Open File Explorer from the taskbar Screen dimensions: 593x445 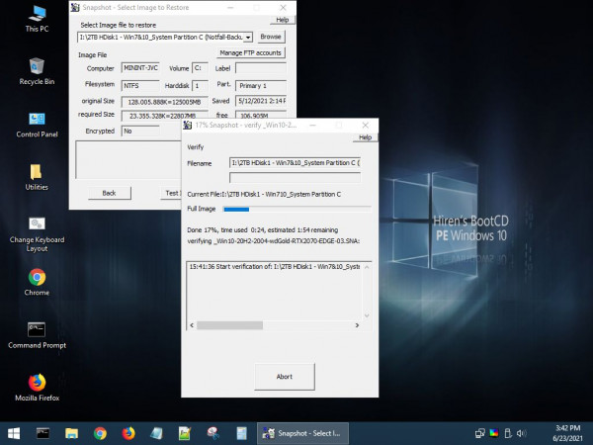point(71,433)
